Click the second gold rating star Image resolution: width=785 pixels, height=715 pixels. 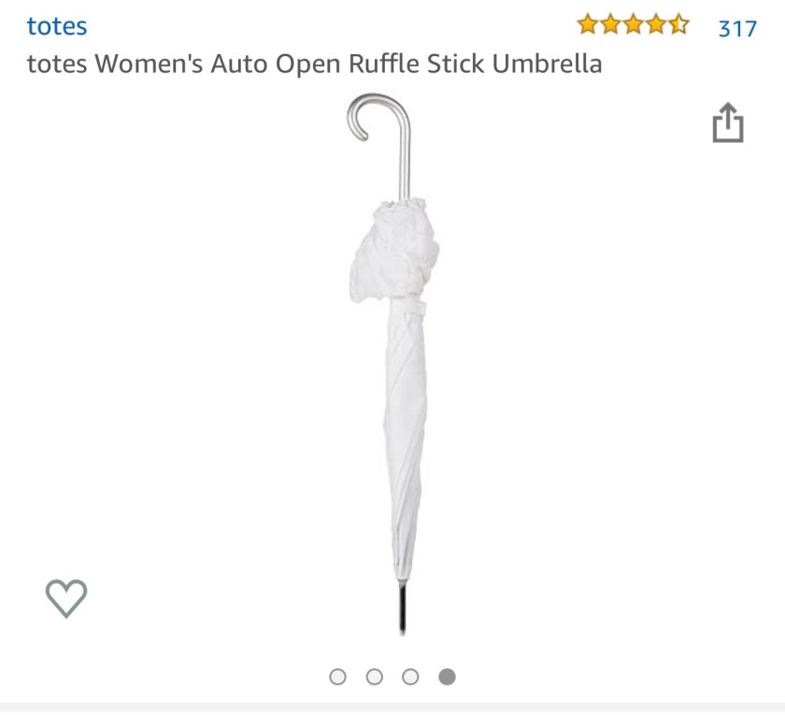click(610, 24)
